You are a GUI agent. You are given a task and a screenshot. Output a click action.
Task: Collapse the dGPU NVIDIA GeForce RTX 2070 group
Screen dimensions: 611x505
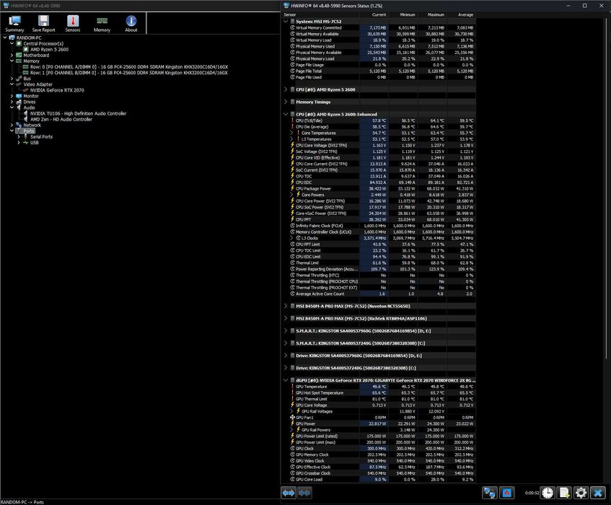click(286, 380)
